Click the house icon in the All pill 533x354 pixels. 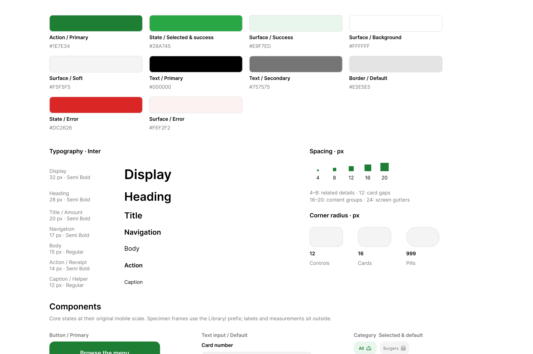pyautogui.click(x=369, y=348)
